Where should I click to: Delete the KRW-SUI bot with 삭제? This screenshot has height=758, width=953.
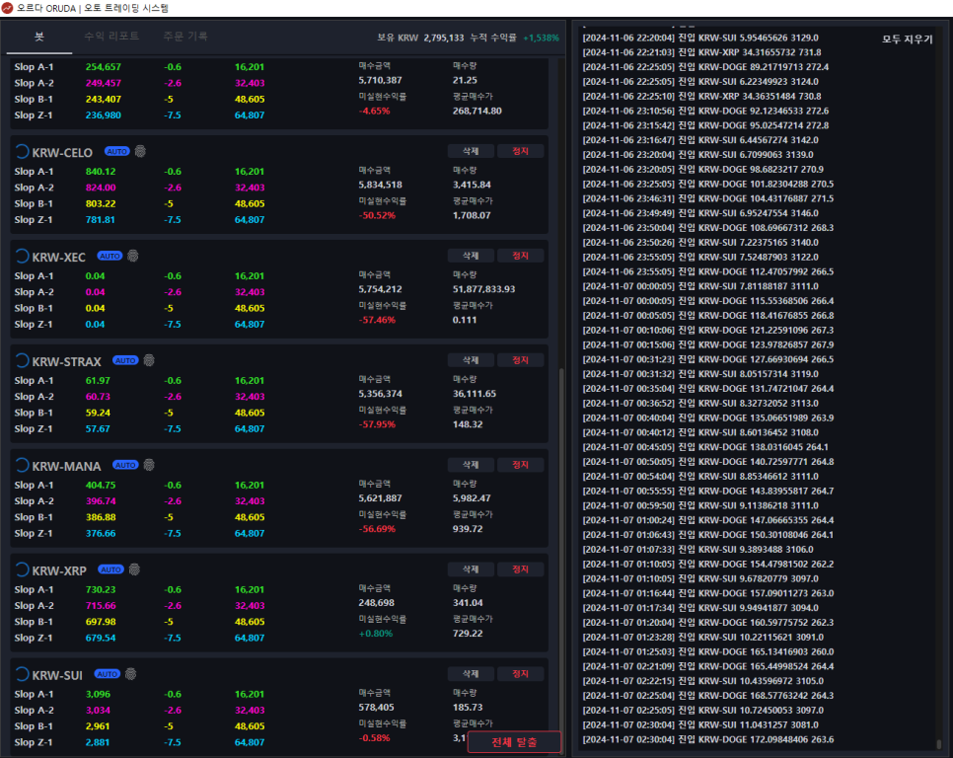pyautogui.click(x=471, y=674)
